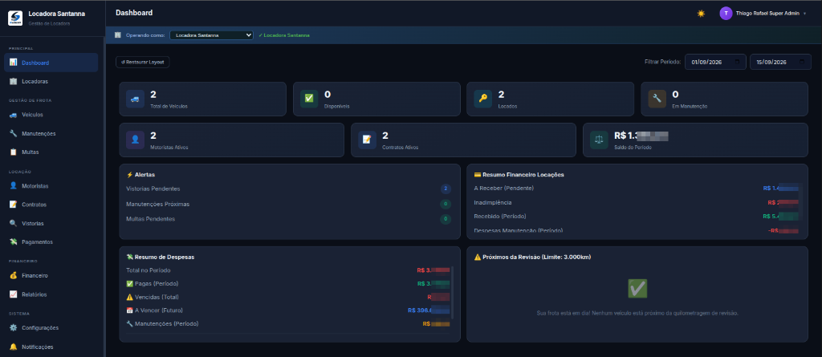Screen dimensions: 822x357
Task: Open the Thiago Rafael user avatar
Action: click(726, 14)
